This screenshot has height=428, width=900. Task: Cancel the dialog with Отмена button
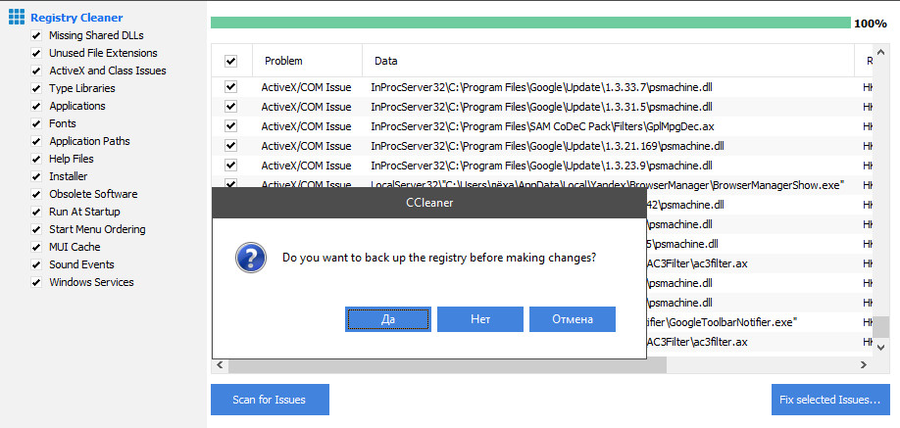572,319
